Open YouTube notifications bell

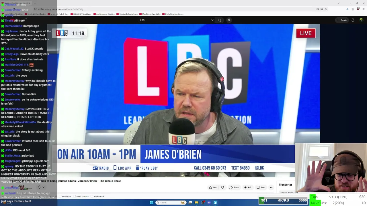(x=353, y=20)
